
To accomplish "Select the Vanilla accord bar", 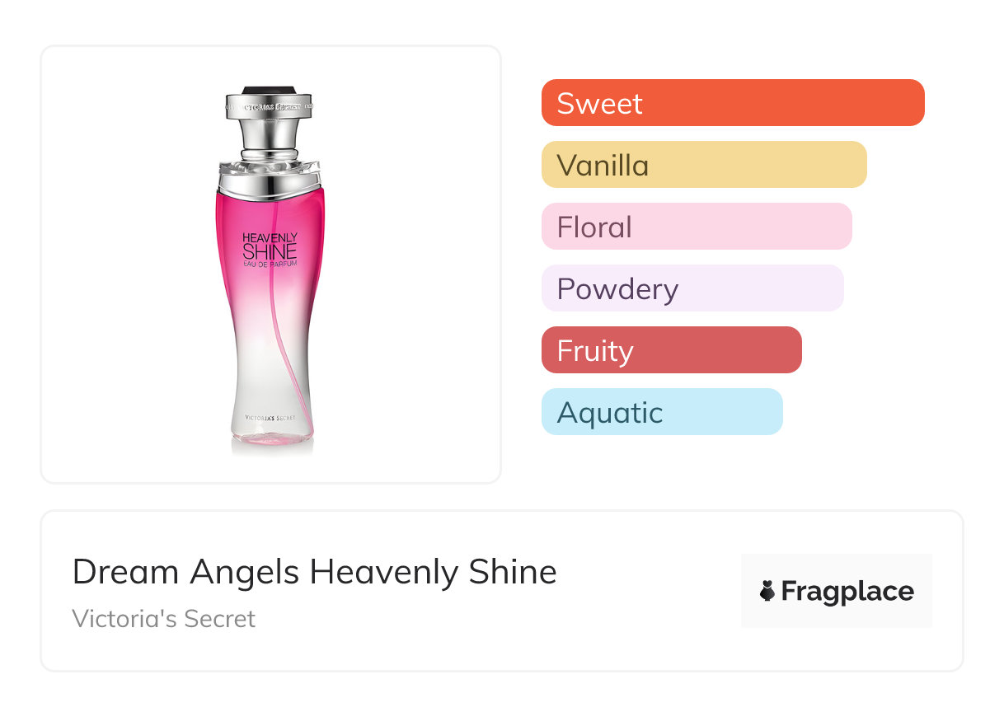I will [x=703, y=165].
